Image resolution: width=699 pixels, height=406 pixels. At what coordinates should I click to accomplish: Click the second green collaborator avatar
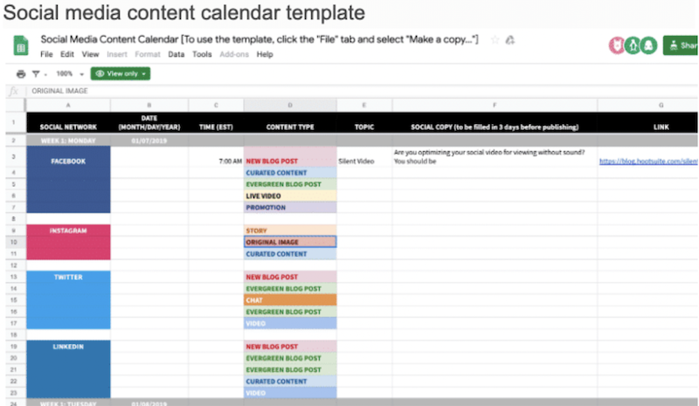(633, 45)
